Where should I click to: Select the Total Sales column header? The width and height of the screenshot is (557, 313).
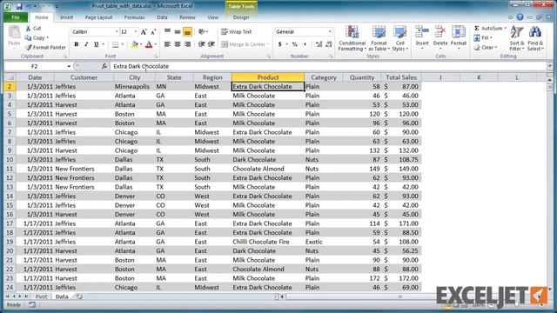pos(401,77)
